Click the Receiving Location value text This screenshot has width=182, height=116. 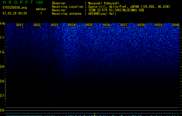click(129, 7)
